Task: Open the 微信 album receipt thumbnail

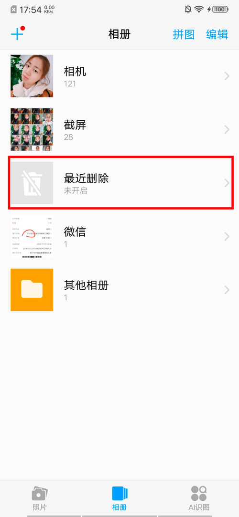Action: point(32,236)
